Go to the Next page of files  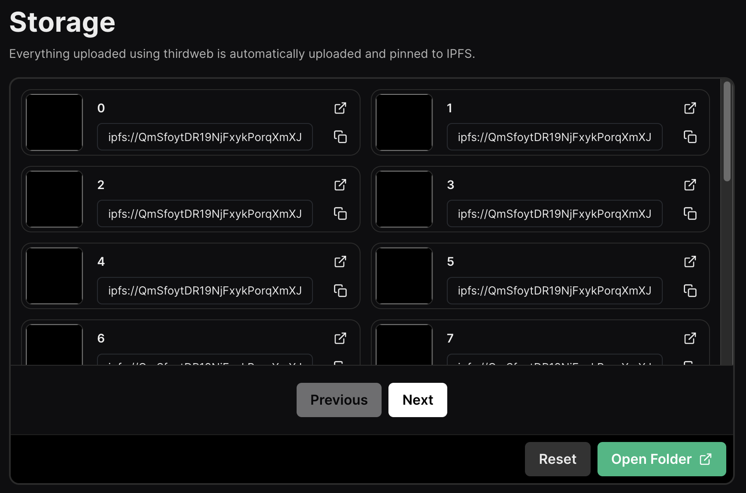click(418, 400)
